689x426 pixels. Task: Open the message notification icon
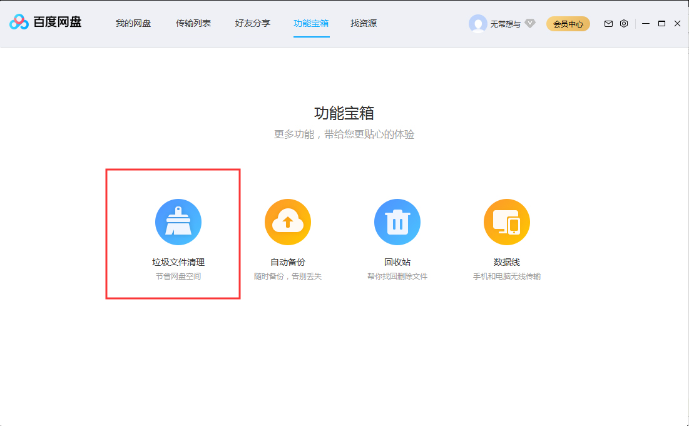[x=608, y=23]
